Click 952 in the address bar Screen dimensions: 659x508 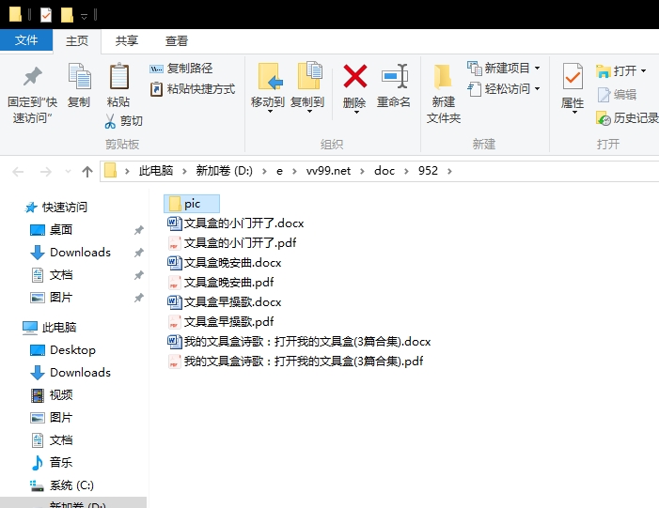(428, 171)
